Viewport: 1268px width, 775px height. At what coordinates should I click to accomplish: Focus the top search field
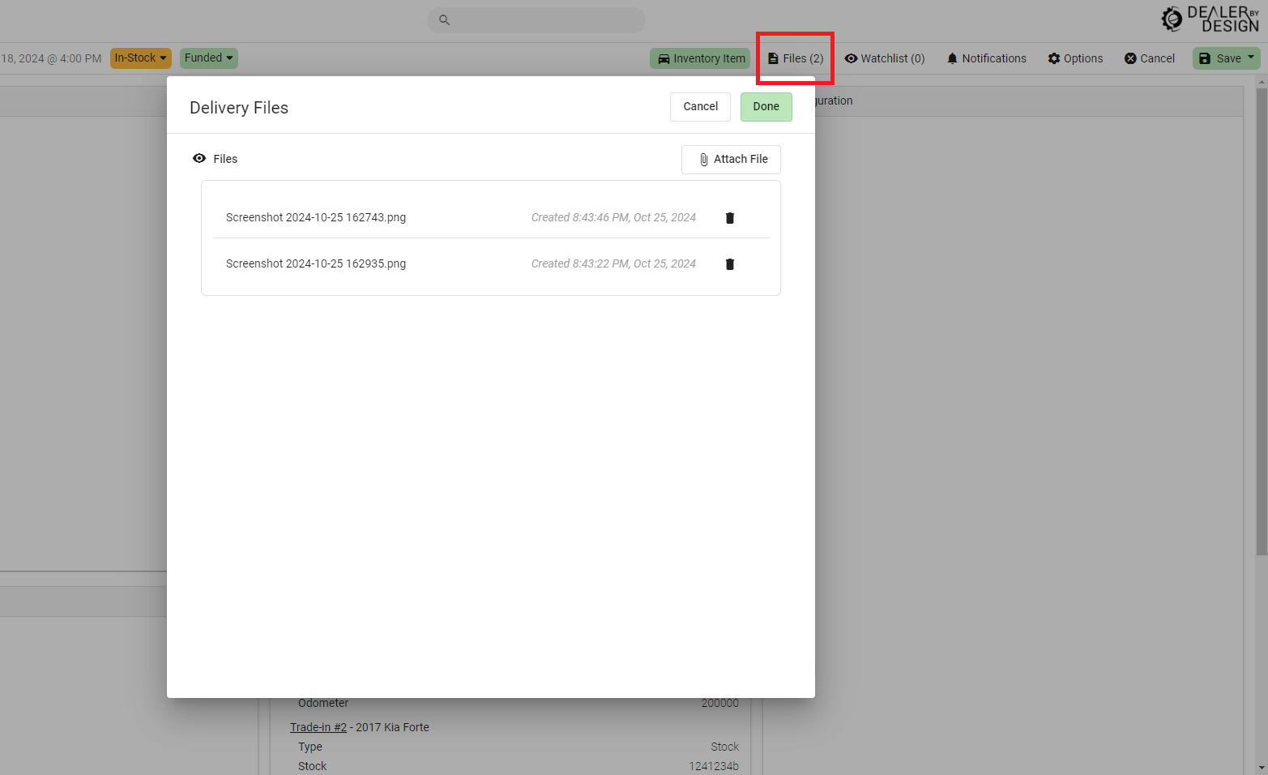[536, 20]
